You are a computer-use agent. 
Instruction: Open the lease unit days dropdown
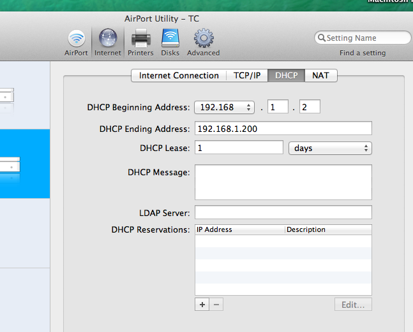[330, 148]
